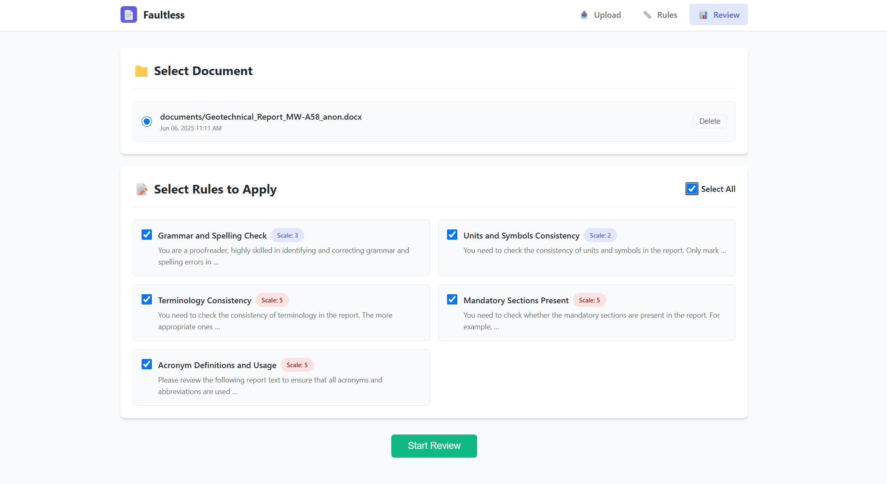Click the Scale: 3 badge on Grammar rule
The height and width of the screenshot is (484, 887).
coord(287,236)
